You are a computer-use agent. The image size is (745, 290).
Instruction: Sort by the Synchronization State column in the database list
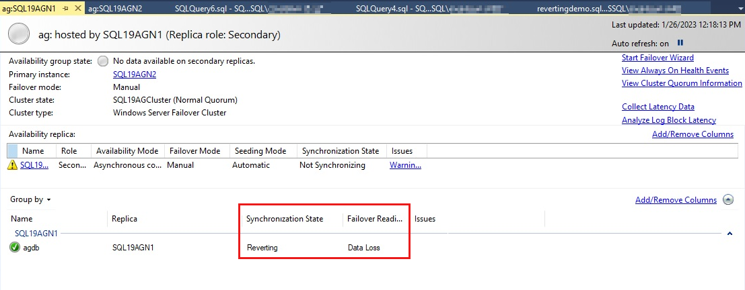(x=285, y=219)
